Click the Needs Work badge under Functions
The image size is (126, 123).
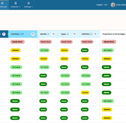tap(17, 42)
